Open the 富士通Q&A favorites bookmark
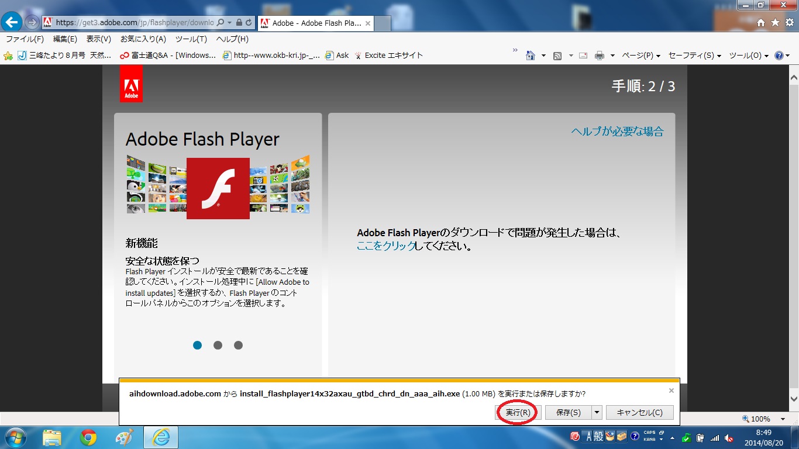 pyautogui.click(x=168, y=56)
